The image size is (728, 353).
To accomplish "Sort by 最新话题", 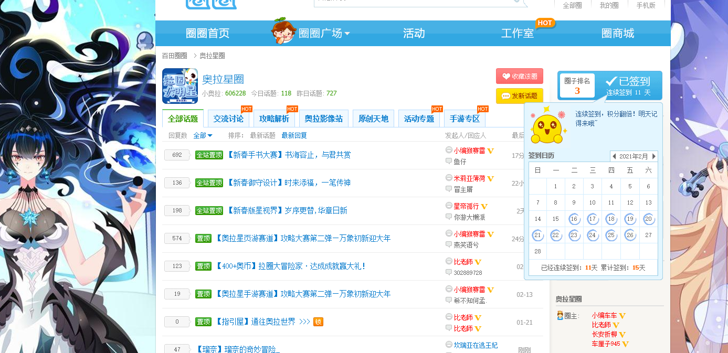I will point(262,135).
